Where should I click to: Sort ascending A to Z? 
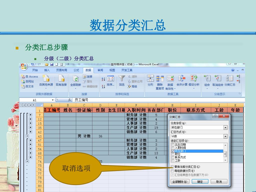(103, 79)
